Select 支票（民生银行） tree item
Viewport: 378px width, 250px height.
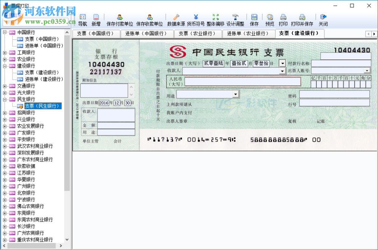click(x=43, y=106)
